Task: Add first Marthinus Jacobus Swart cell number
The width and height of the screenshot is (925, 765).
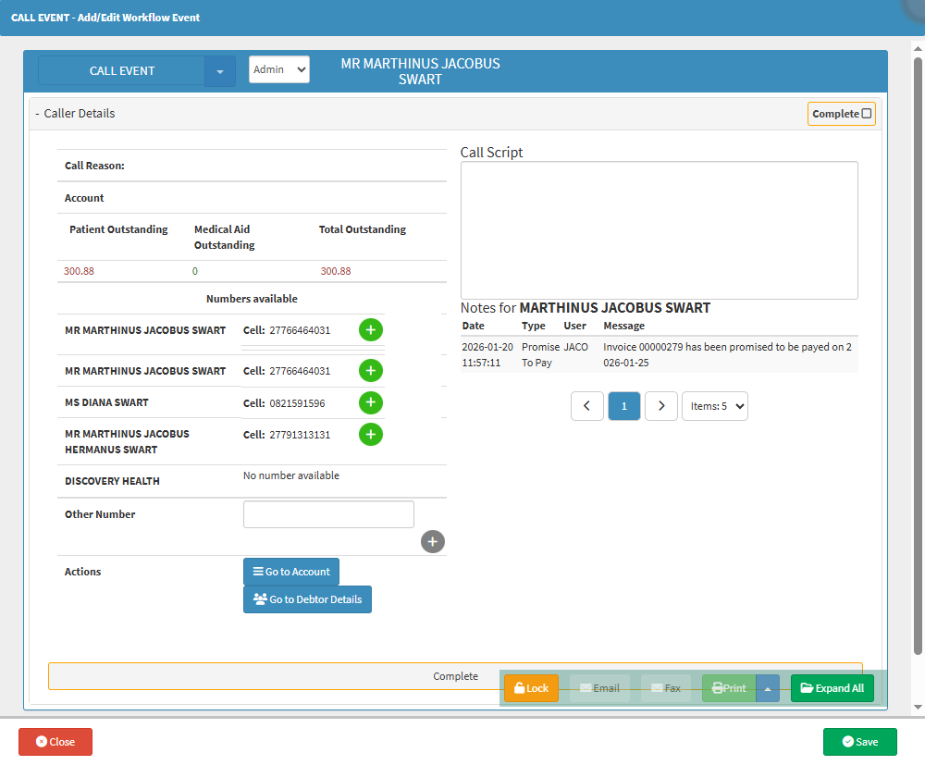Action: coord(370,330)
